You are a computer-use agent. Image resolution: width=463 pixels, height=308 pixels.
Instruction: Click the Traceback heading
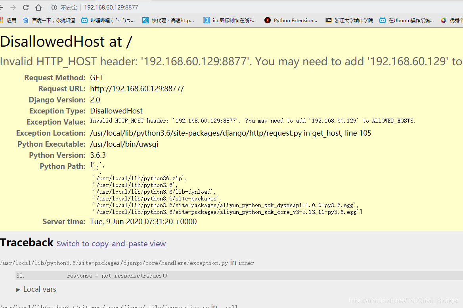coord(27,243)
